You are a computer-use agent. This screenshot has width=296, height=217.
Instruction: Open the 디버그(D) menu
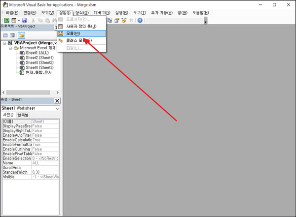coord(102,12)
